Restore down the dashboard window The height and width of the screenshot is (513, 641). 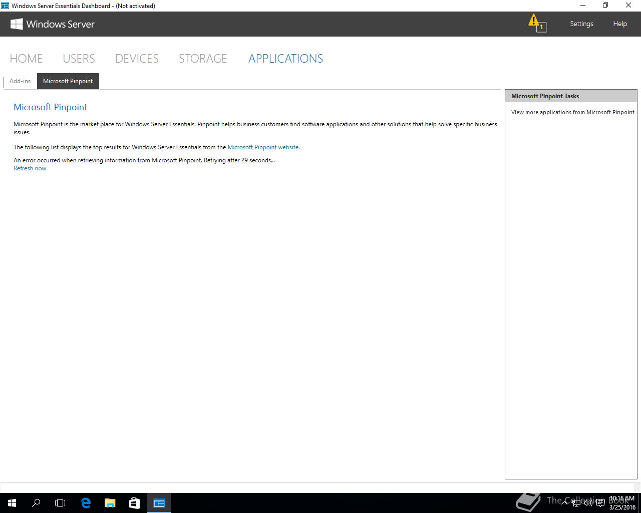pyautogui.click(x=605, y=6)
